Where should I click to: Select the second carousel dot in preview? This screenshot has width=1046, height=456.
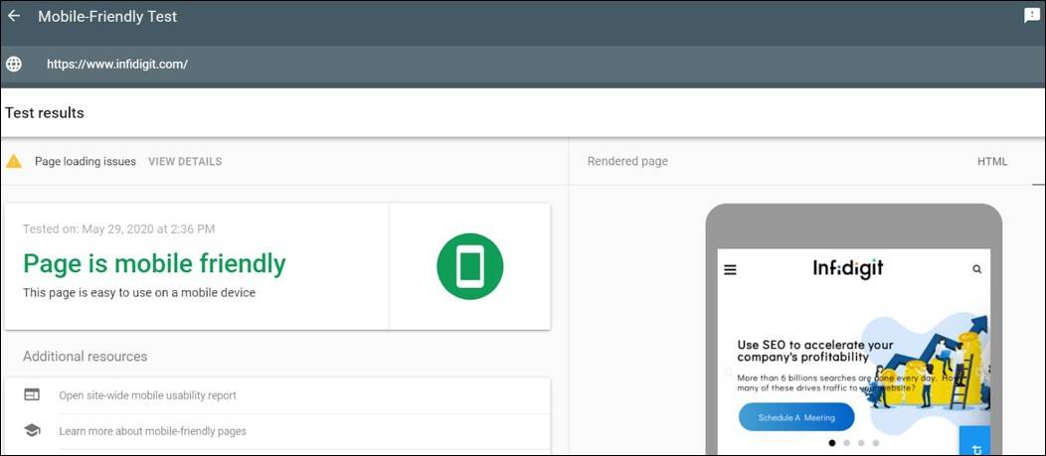[846, 442]
